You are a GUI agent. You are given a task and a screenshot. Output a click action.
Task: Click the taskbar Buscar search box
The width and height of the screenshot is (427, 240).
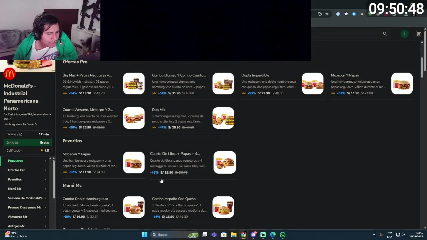[x=175, y=235]
